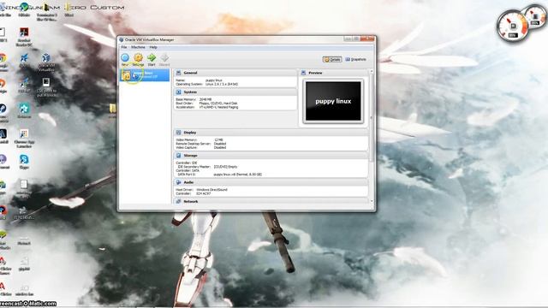This screenshot has height=308, width=548.
Task: Click the Display section header
Action: click(x=271, y=133)
